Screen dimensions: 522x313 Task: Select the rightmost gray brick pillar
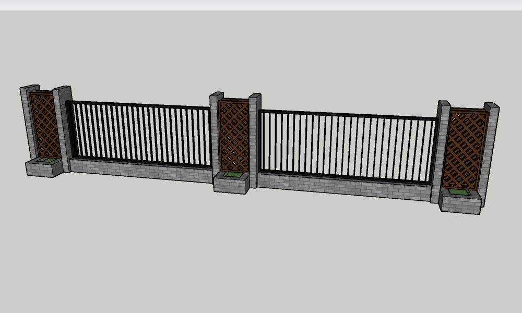tap(490, 151)
